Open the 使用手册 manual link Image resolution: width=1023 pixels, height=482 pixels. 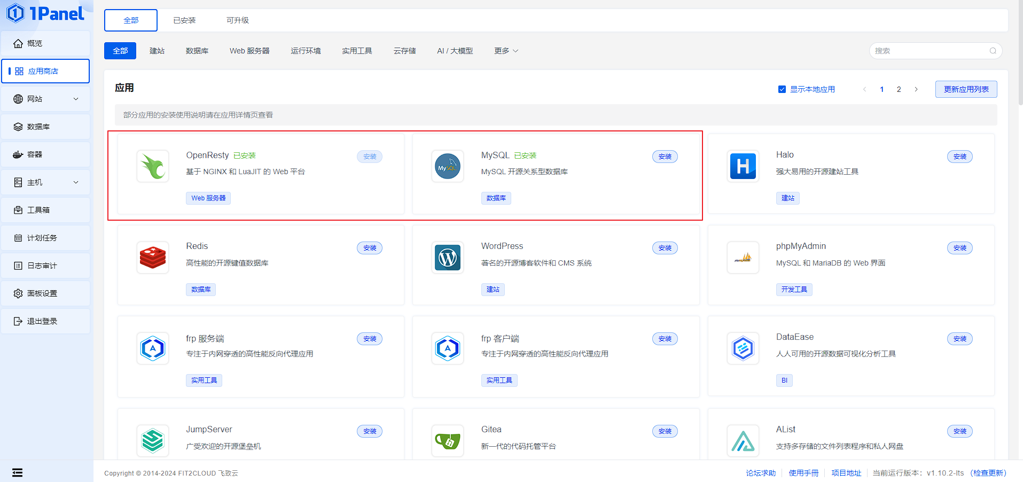(803, 473)
